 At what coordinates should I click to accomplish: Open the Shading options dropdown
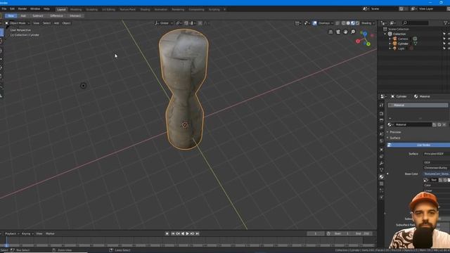pyautogui.click(x=368, y=23)
